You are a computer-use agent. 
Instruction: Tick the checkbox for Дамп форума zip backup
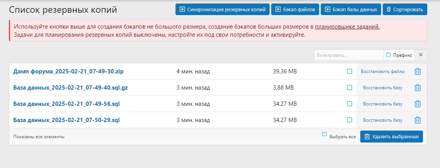coord(350,71)
